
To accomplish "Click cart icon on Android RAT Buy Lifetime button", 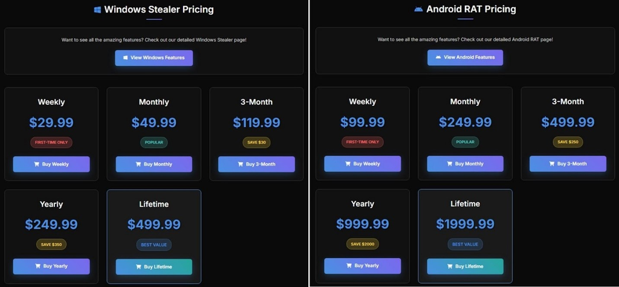I will (x=450, y=266).
